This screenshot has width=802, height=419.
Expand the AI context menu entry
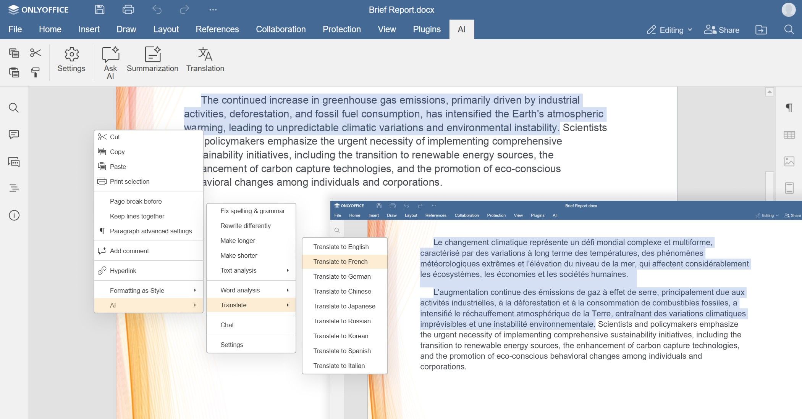tap(148, 305)
